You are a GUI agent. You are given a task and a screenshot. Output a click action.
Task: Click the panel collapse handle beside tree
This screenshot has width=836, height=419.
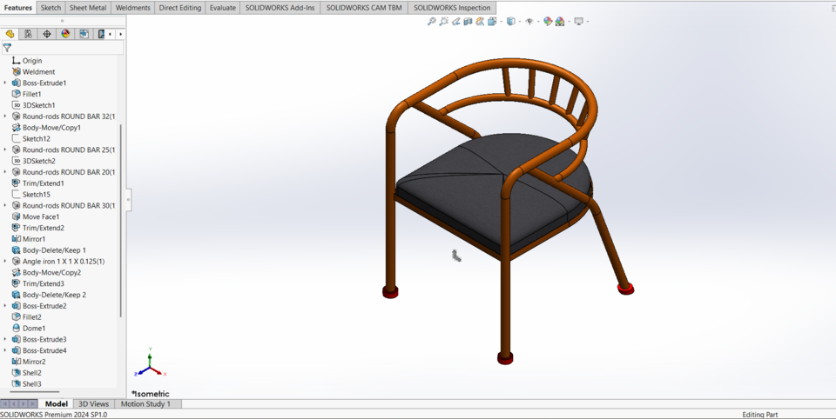128,200
